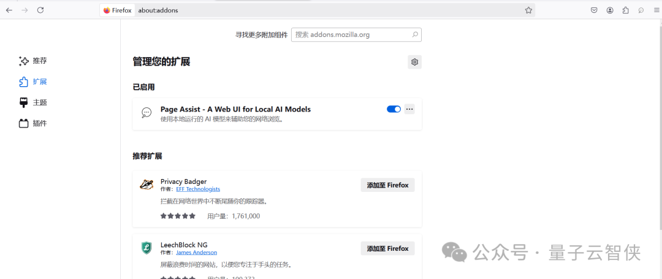Click the LeechBlock NG shield icon
This screenshot has height=279, width=662.
[146, 248]
